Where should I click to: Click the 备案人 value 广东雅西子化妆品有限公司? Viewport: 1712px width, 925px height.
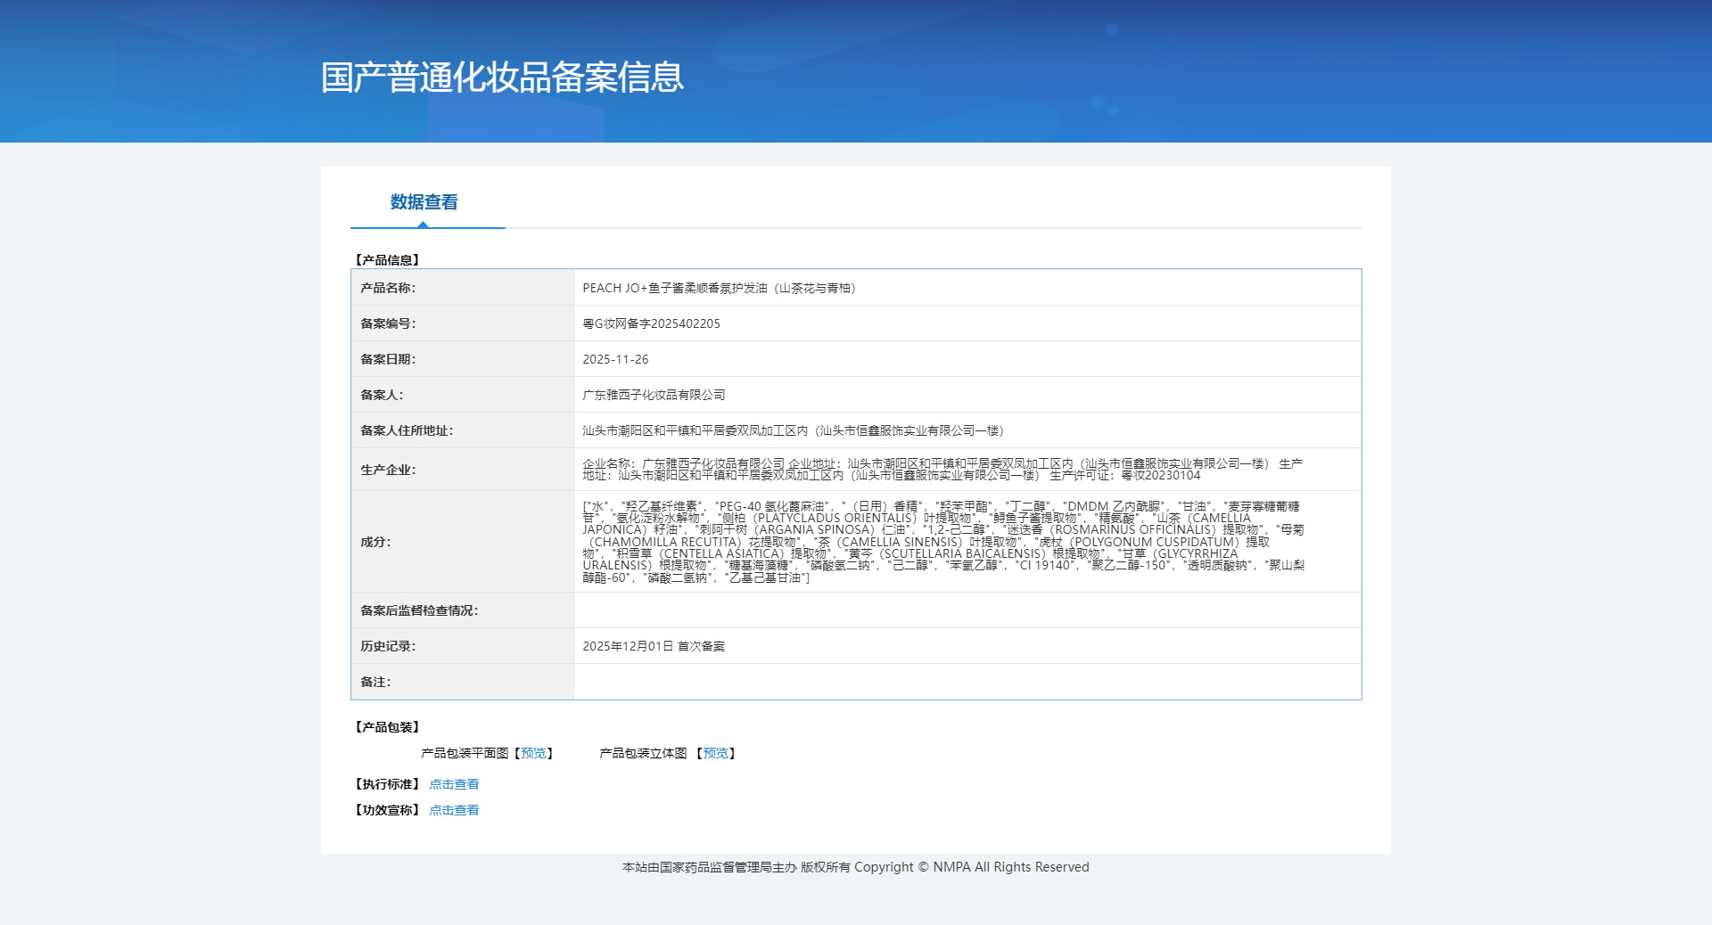click(x=654, y=395)
